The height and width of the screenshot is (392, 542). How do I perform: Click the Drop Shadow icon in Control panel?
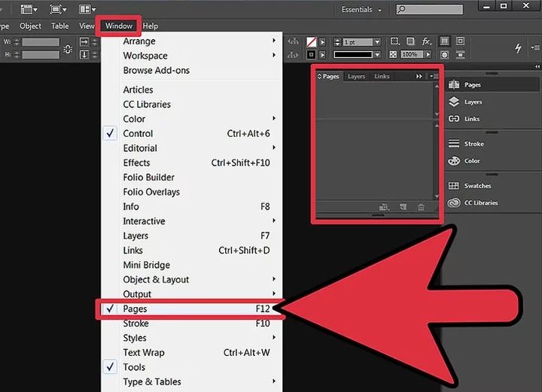point(410,41)
